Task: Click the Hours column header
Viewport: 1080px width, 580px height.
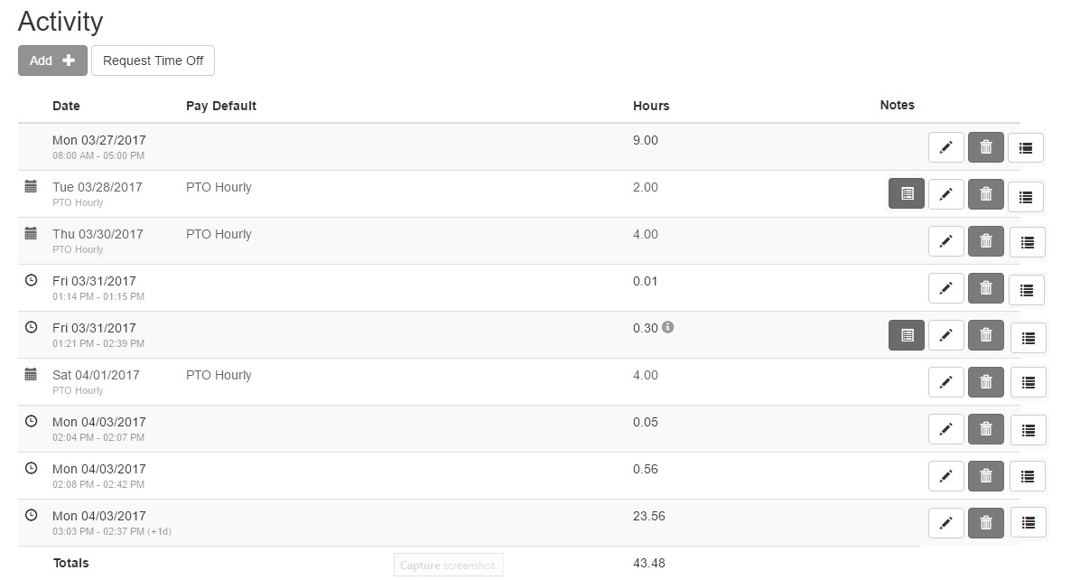Action: (x=651, y=106)
